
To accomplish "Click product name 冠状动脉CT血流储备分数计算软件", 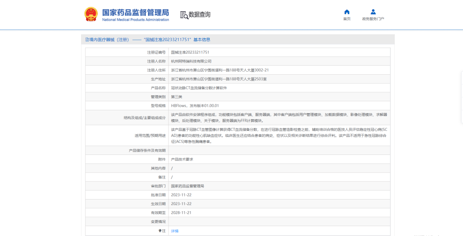I will pyautogui.click(x=199, y=88).
